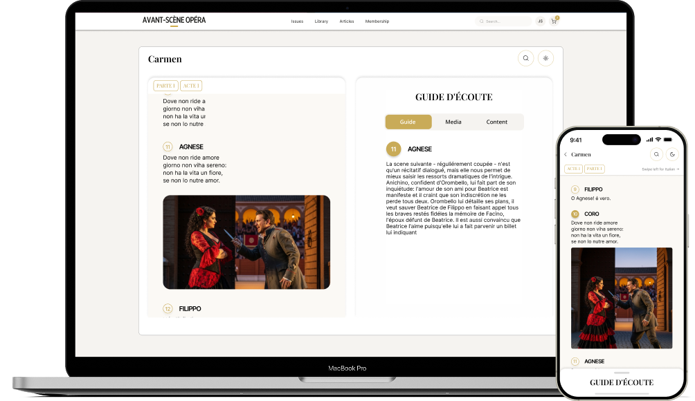695x401 pixels.
Task: Tap the search icon on the phone
Action: tap(656, 154)
